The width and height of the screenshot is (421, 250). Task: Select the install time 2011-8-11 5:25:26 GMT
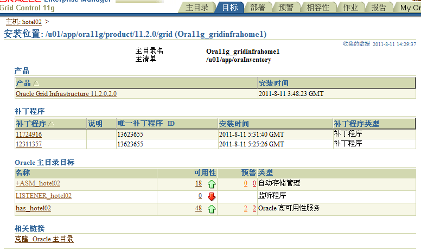click(251, 144)
